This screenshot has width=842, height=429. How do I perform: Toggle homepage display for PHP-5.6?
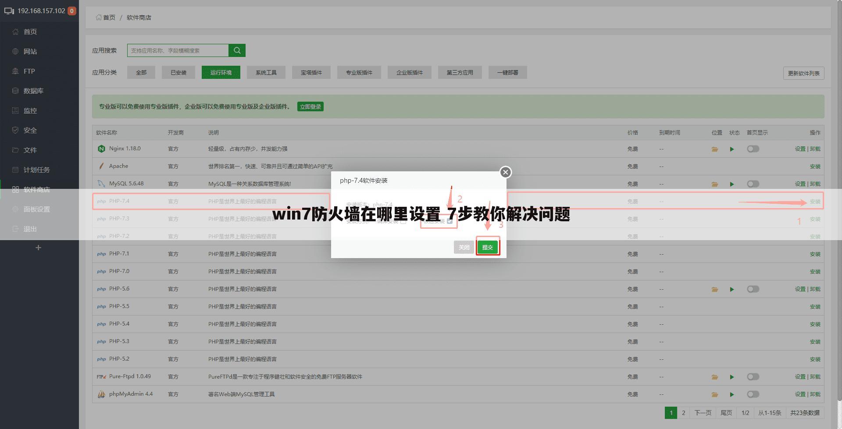pos(753,289)
